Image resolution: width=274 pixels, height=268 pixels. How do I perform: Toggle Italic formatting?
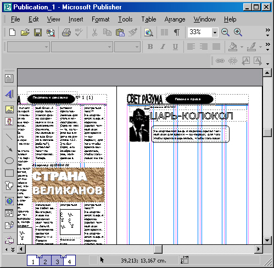click(163, 47)
